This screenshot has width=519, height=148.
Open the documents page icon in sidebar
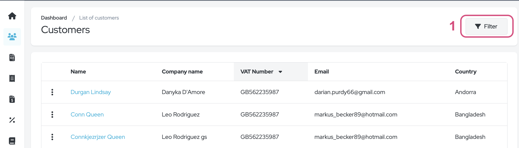(x=12, y=58)
